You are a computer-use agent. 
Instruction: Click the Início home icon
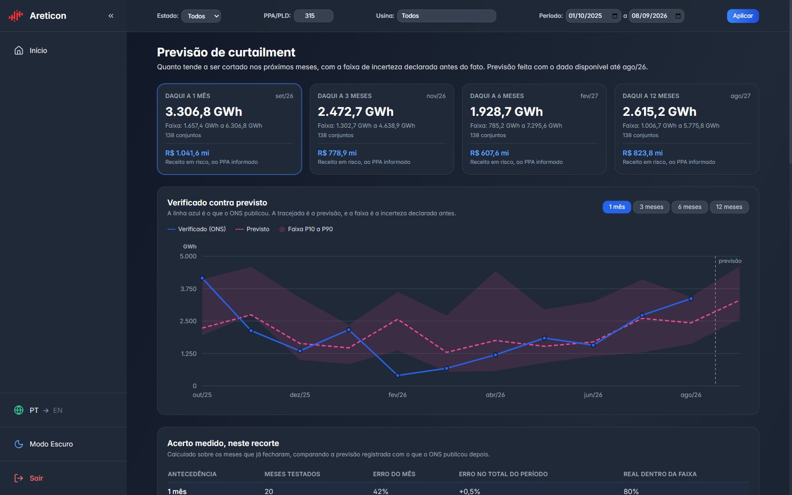pos(19,50)
